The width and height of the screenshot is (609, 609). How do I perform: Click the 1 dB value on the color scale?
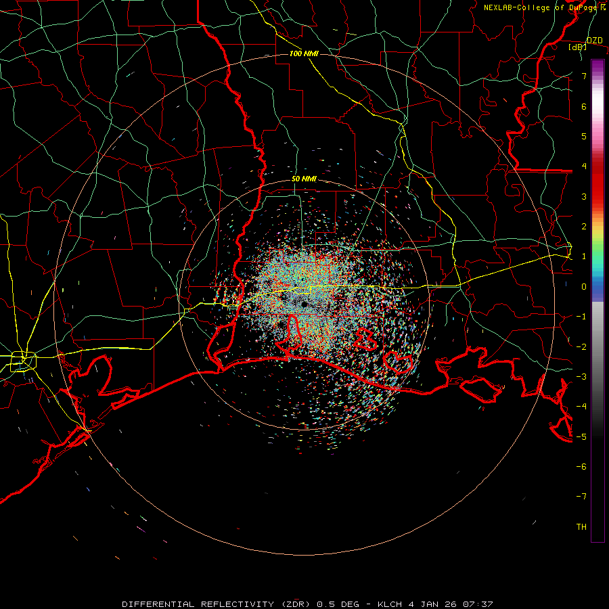[584, 256]
